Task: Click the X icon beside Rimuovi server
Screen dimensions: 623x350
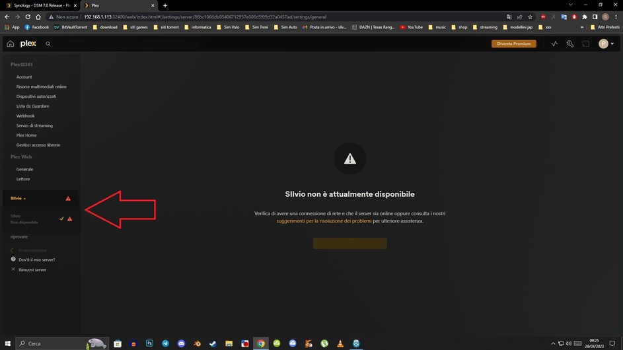Action: tap(13, 269)
